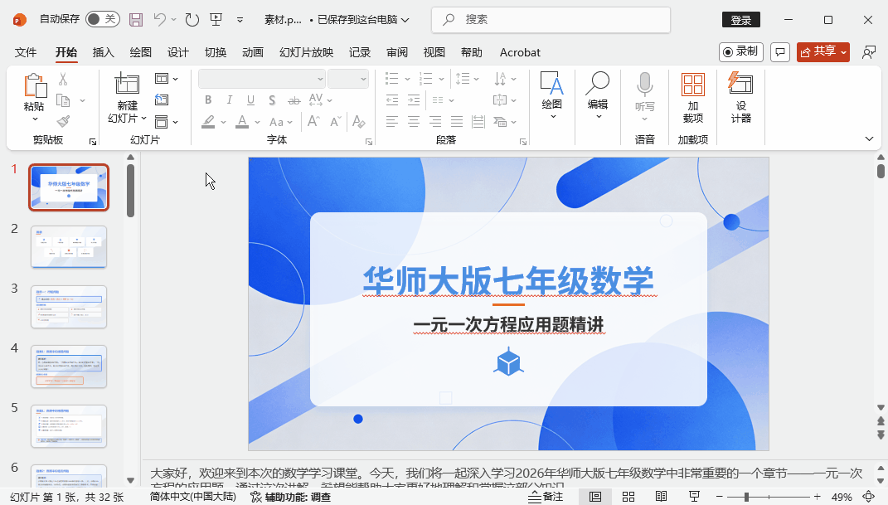This screenshot has height=505, width=888.
Task: Open the Acrobat tab
Action: pos(520,52)
